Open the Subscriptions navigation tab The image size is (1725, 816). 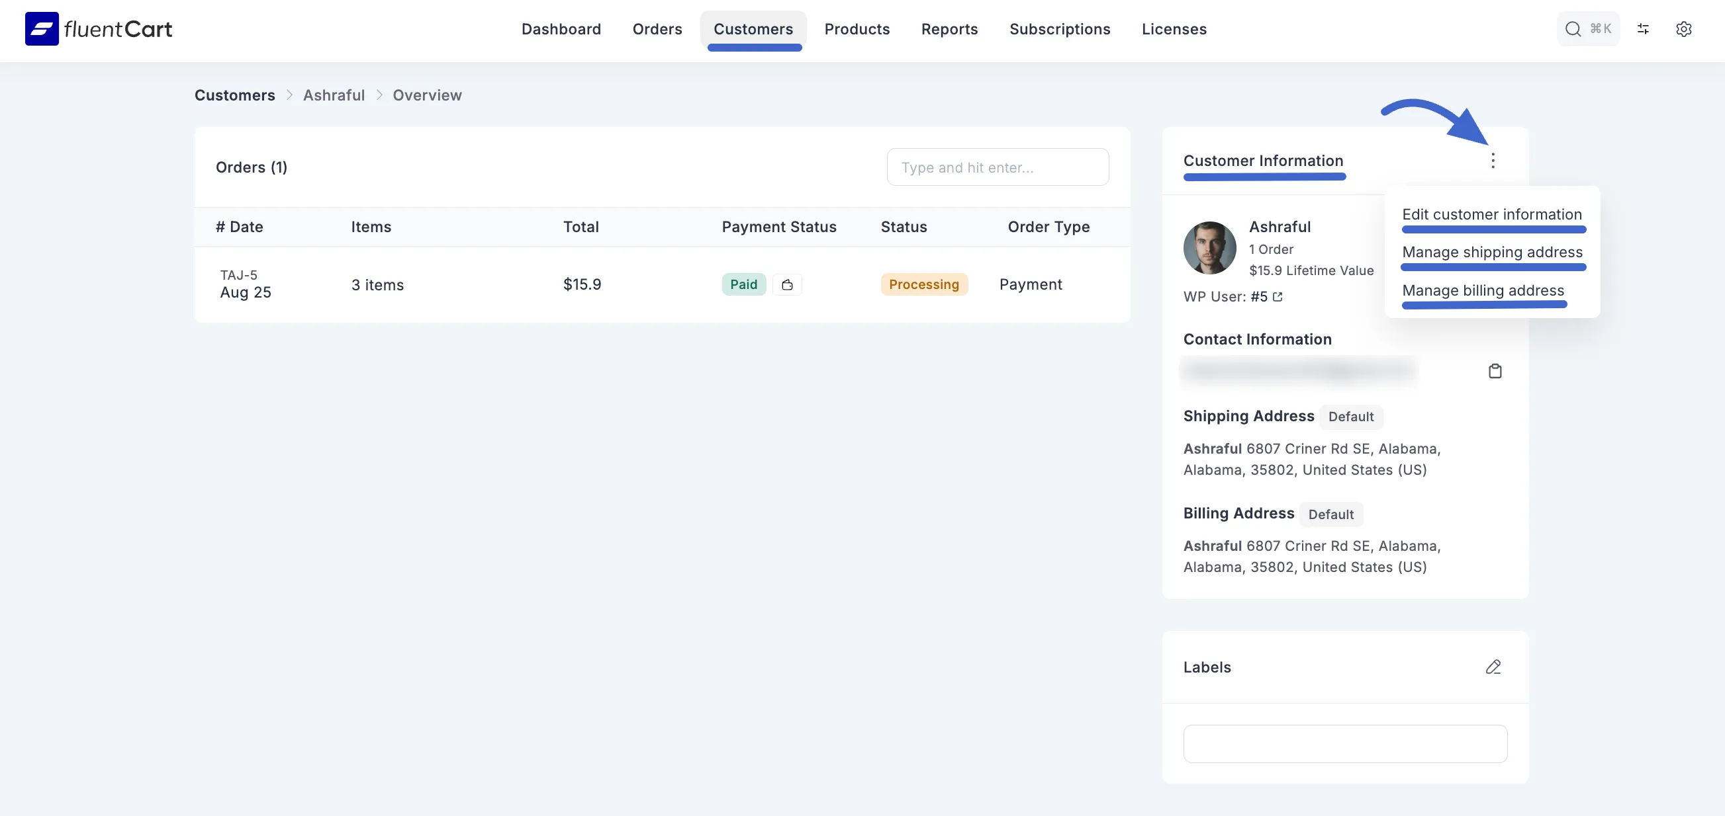[x=1060, y=28]
